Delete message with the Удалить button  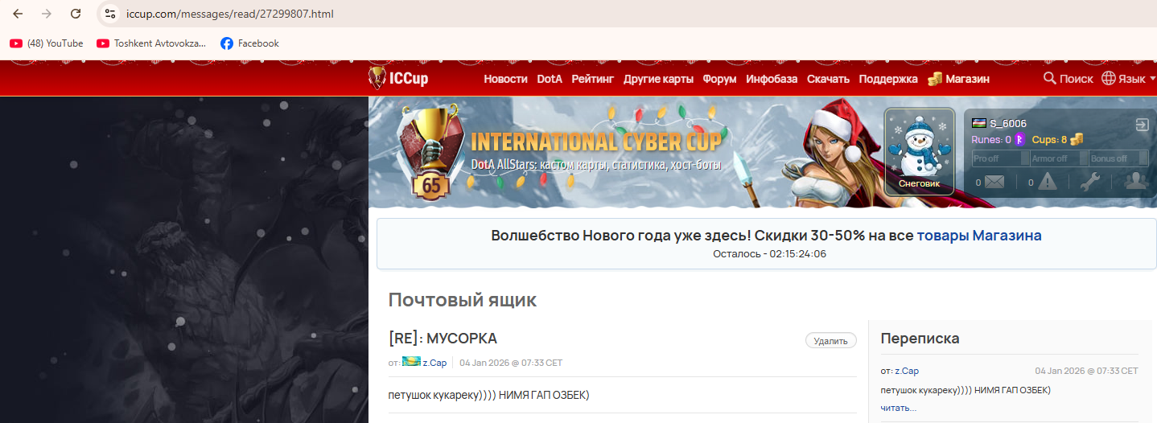[x=830, y=341]
